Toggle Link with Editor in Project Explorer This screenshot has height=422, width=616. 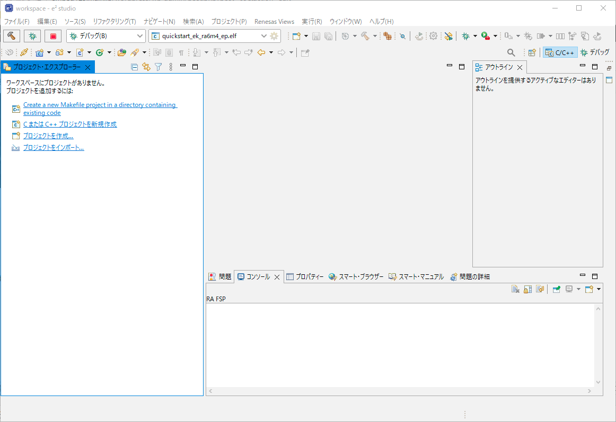tap(146, 67)
